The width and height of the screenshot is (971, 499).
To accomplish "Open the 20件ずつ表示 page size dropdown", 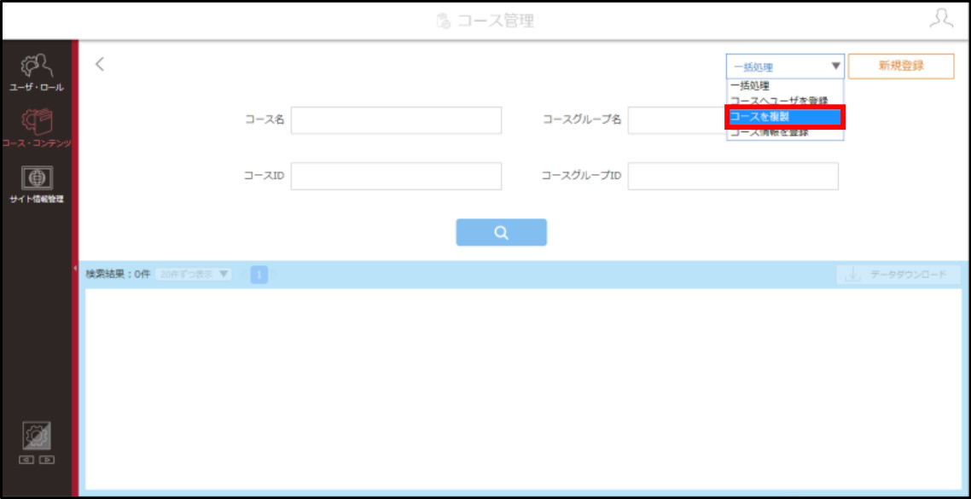I will tap(193, 274).
